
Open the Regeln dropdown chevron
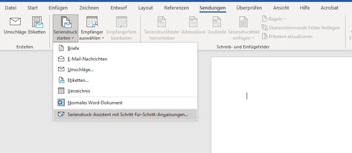pos(285,19)
